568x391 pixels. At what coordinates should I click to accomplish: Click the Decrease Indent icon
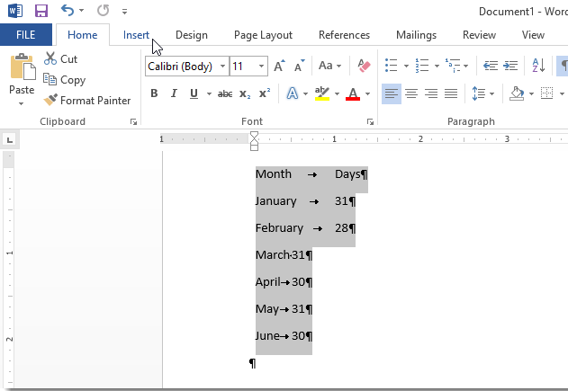coord(491,66)
